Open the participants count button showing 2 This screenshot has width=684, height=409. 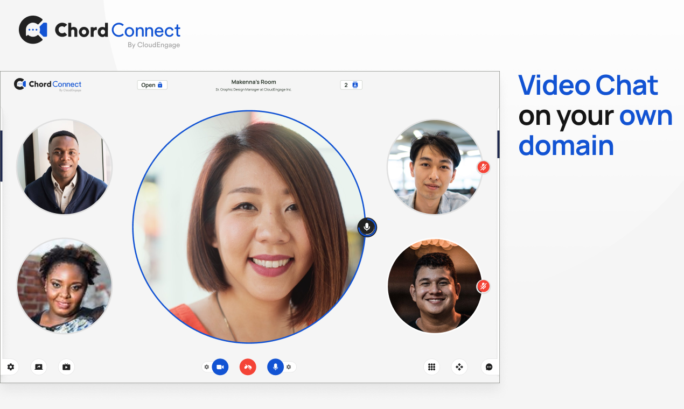pos(351,85)
